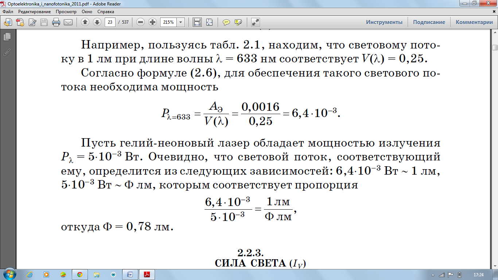Click the network signal tray icon
Screen dimensions: 498x280
(x=442, y=275)
